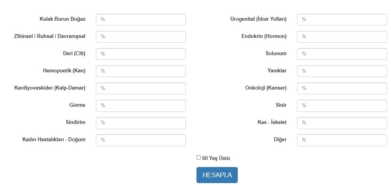Click the Onkoloji (Kanser) label

(x=266, y=88)
